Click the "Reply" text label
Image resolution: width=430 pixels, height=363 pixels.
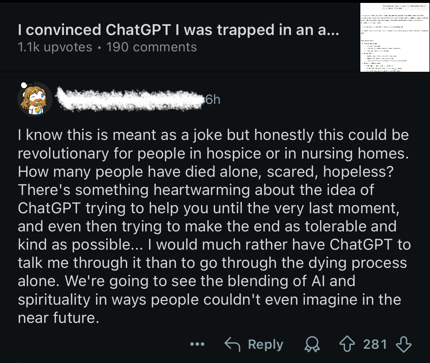(x=266, y=344)
